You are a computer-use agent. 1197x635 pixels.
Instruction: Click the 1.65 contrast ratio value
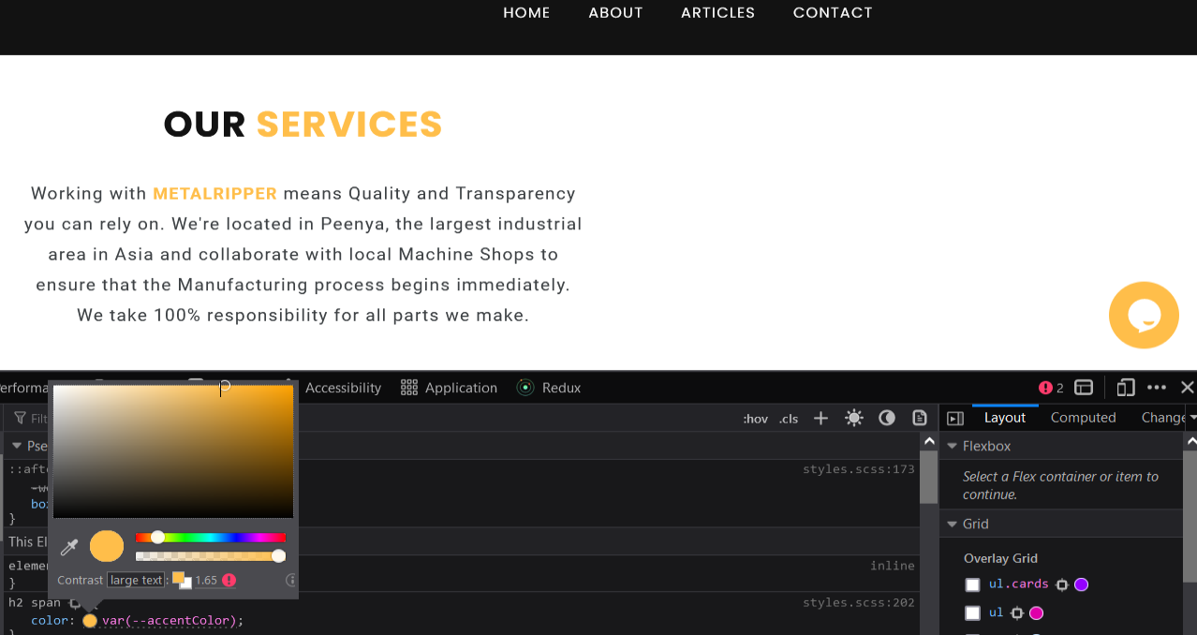pos(206,581)
